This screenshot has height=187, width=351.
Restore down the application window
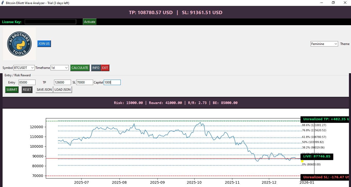click(x=333, y=3)
